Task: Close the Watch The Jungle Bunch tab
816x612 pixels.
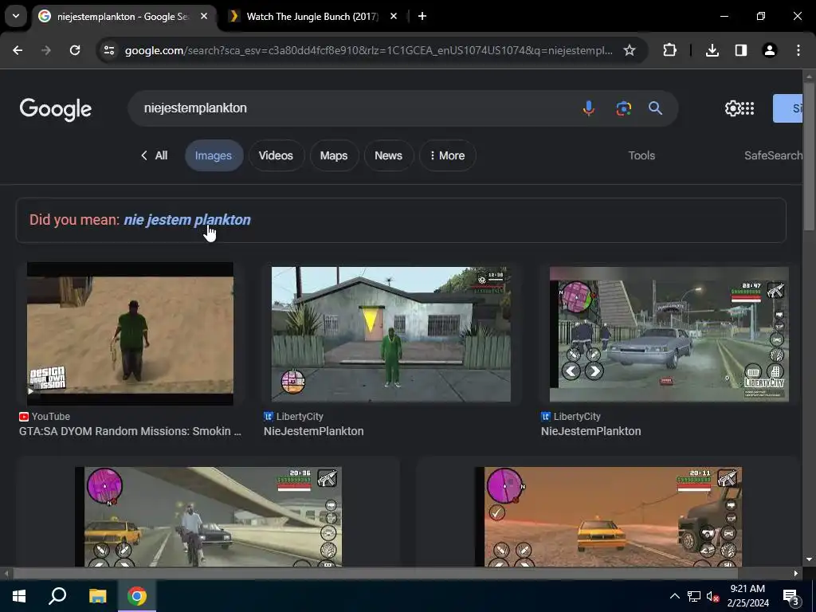Action: click(394, 16)
